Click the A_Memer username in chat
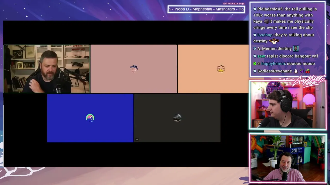Screen dimensions: 330x185 point(267,49)
